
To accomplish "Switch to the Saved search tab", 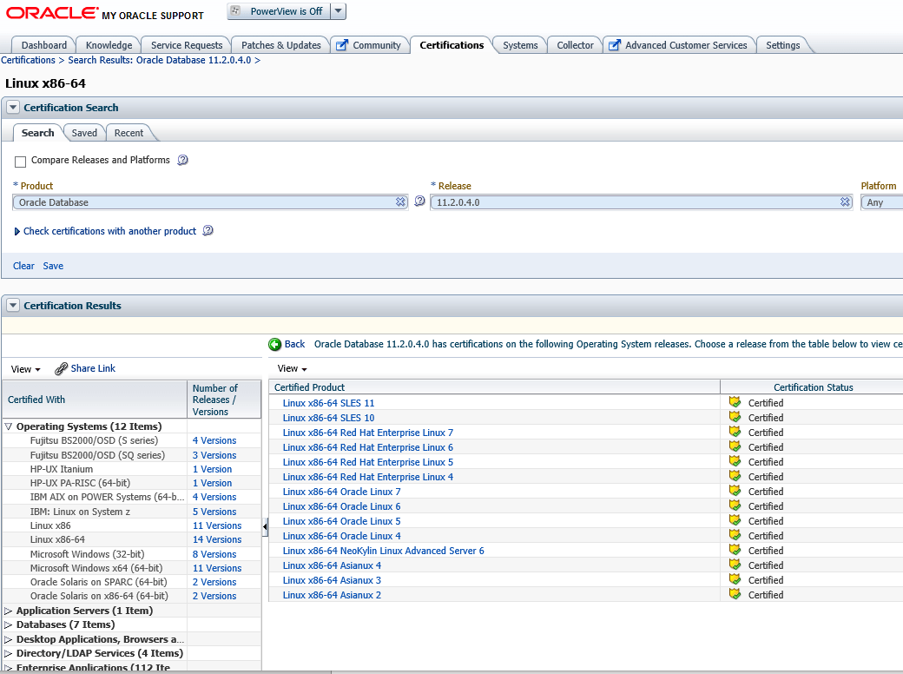I will 84,133.
